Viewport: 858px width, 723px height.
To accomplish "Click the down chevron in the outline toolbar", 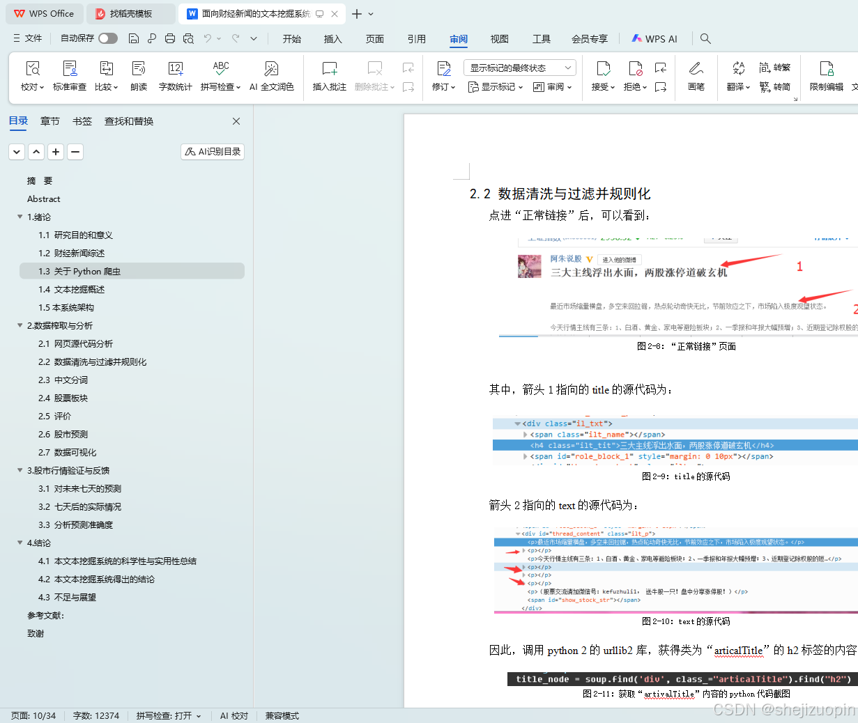I will pos(17,151).
